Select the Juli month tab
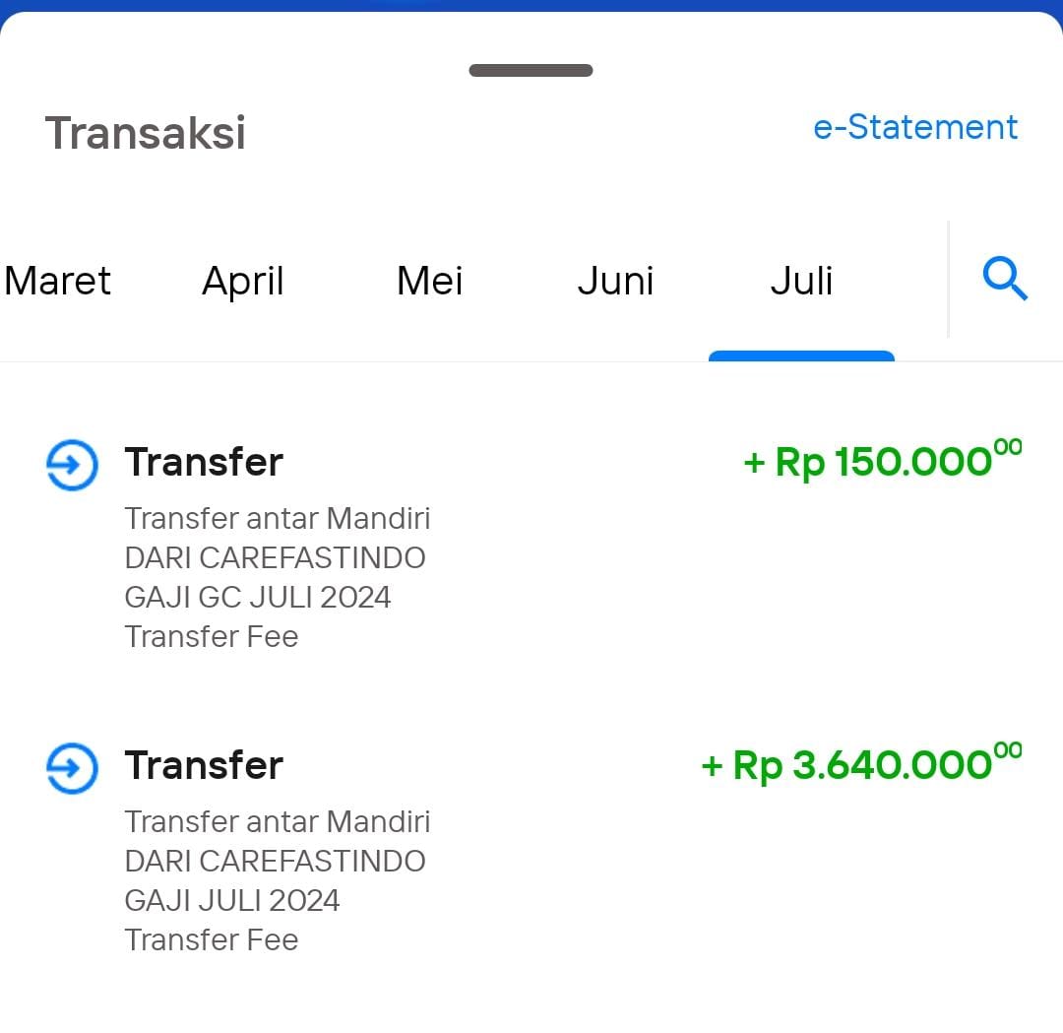 (x=801, y=281)
